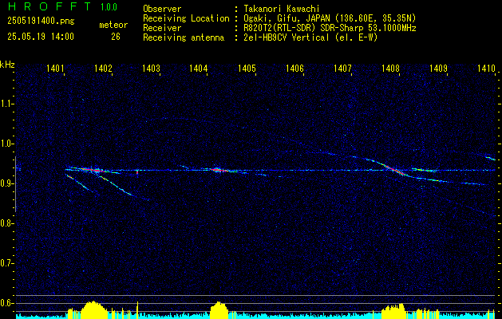Select the R820T2(RTL-SDR) SDR-Sharp 53.1000MHz text
The image size is (502, 319).
tap(329, 28)
